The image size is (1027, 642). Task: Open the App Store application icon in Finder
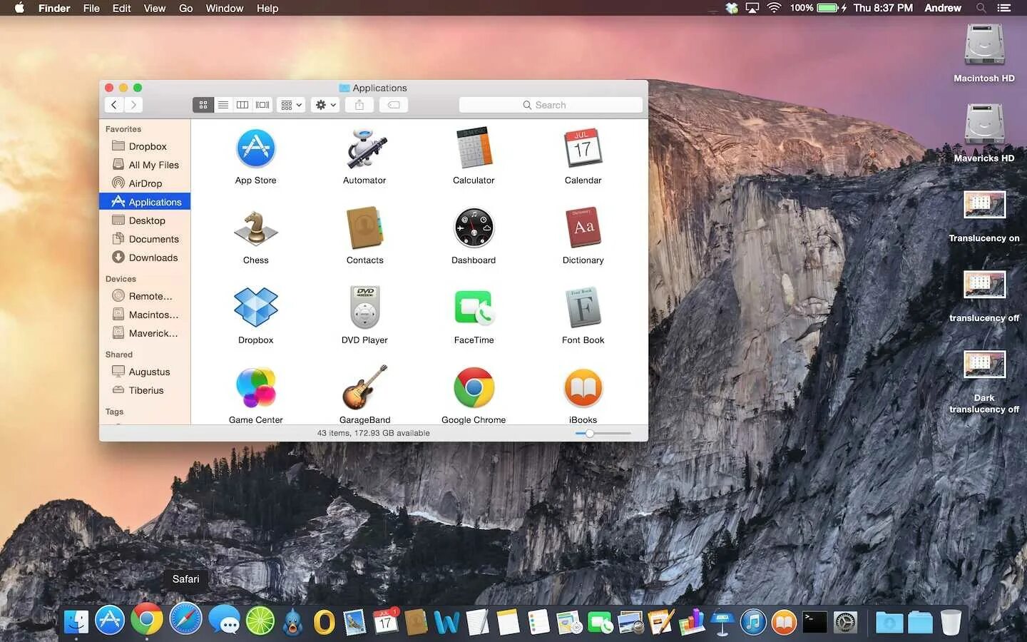pyautogui.click(x=255, y=148)
